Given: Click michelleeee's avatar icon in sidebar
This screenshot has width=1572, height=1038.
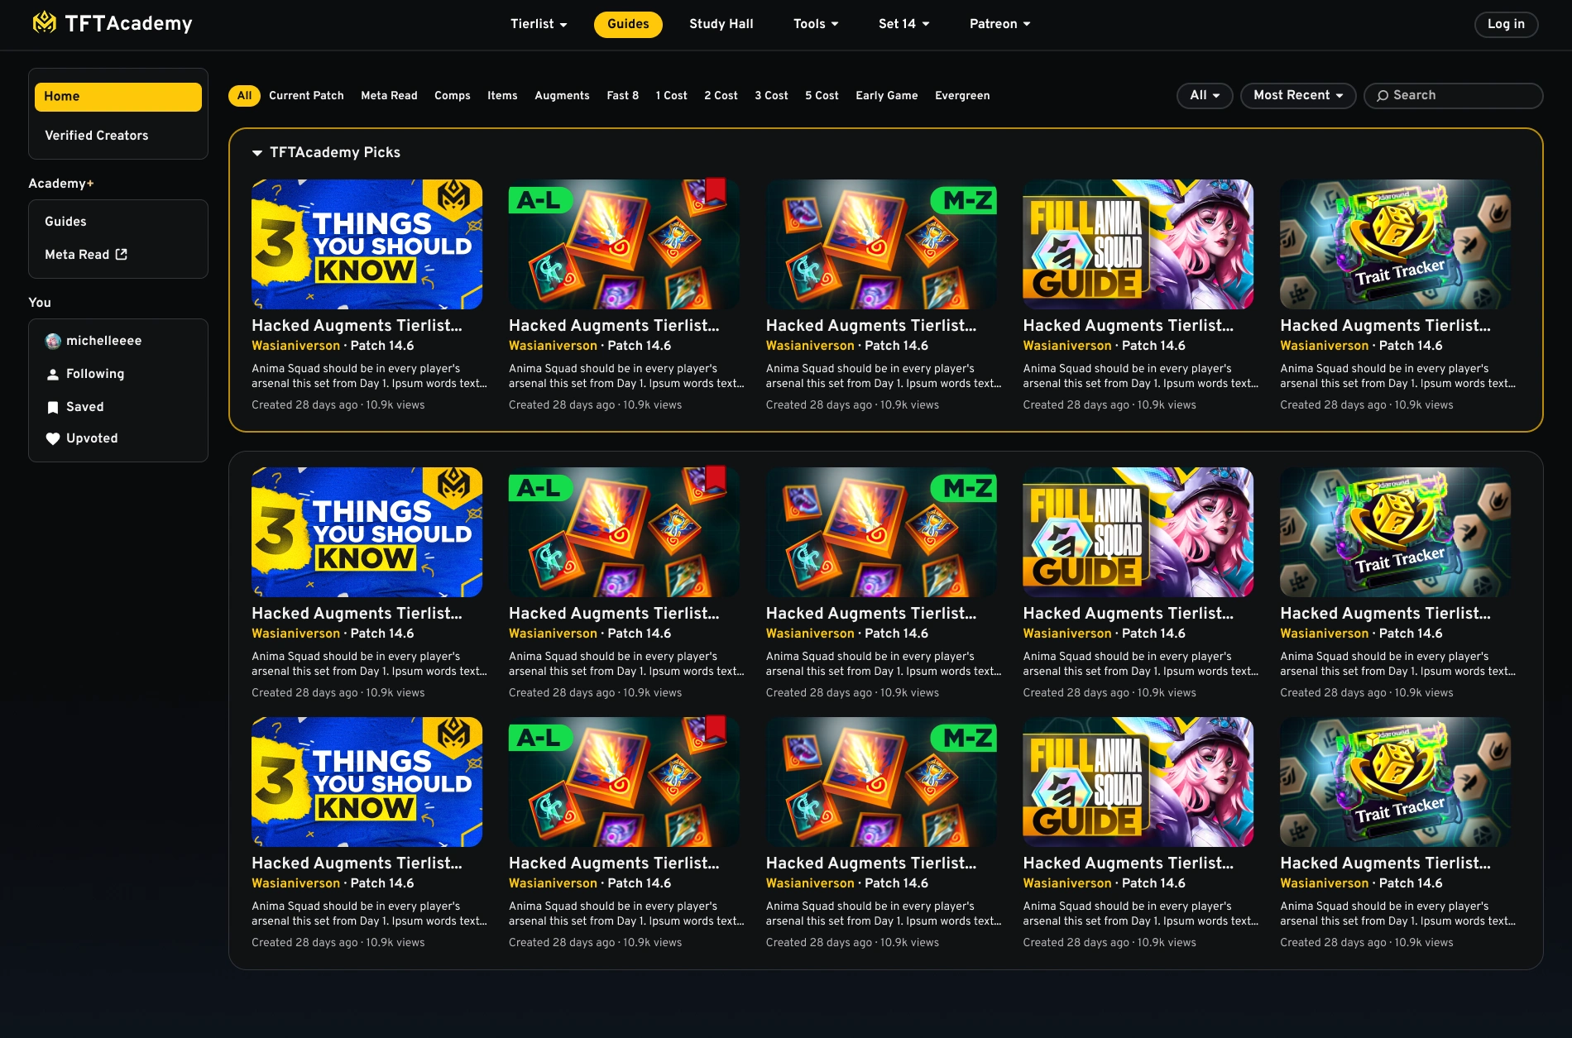Looking at the screenshot, I should pos(53,341).
